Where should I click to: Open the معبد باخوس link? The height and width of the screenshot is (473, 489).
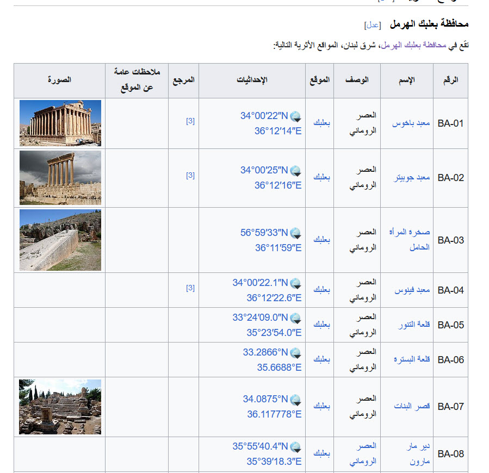click(x=411, y=123)
